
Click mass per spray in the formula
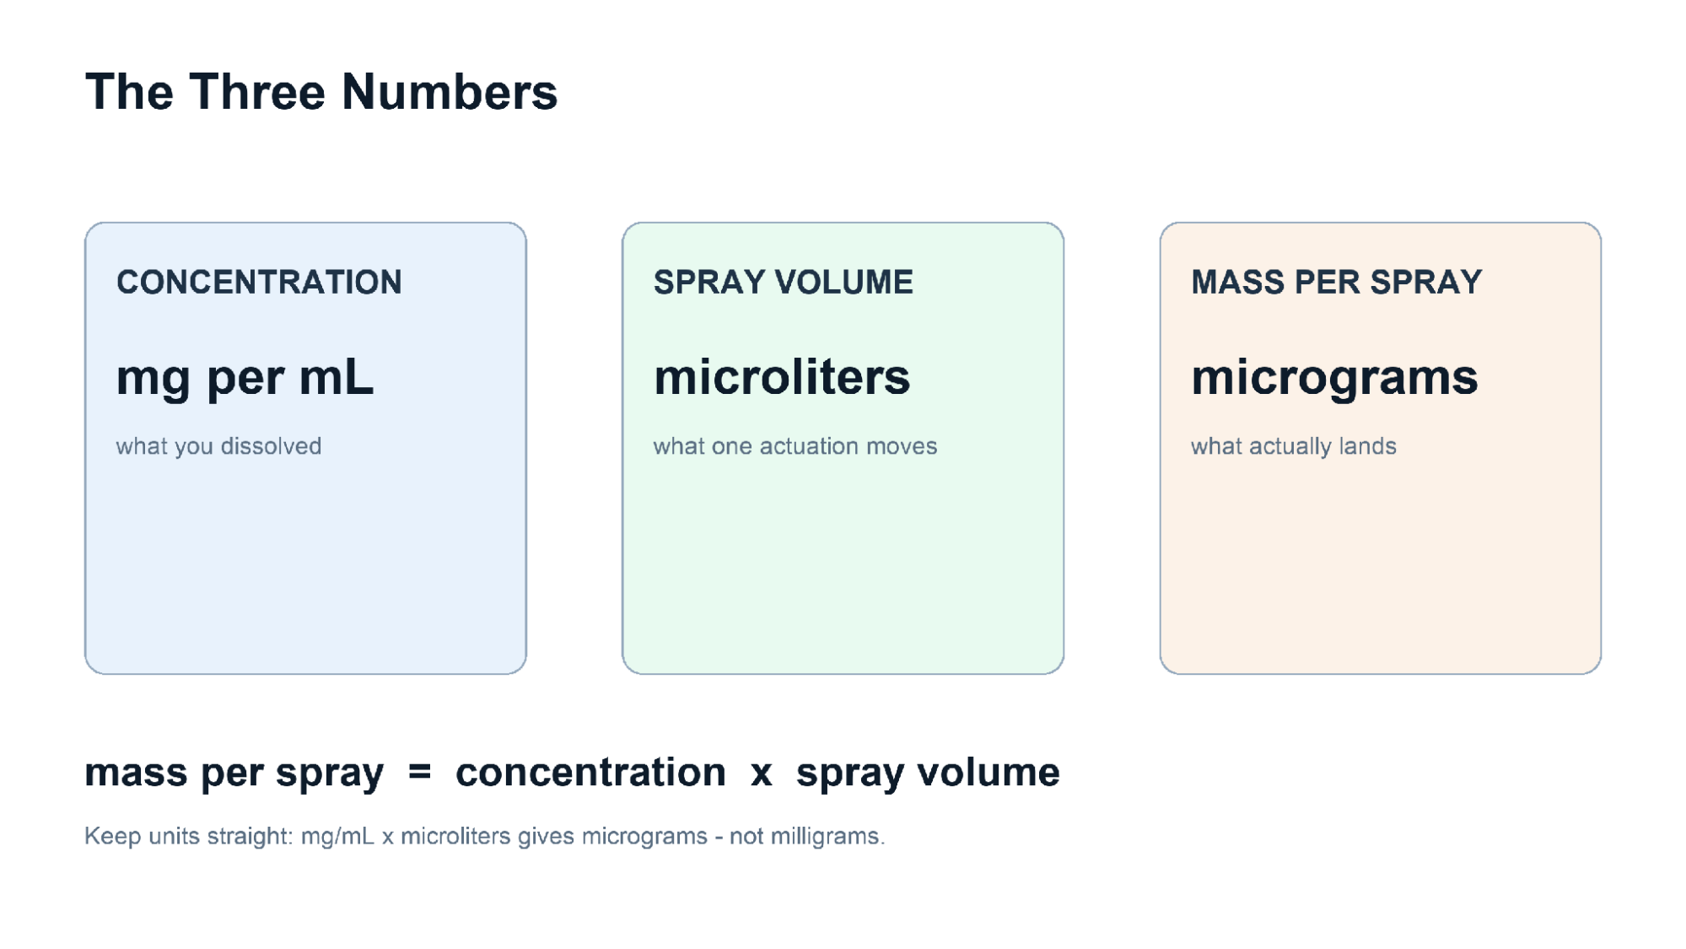pos(234,773)
